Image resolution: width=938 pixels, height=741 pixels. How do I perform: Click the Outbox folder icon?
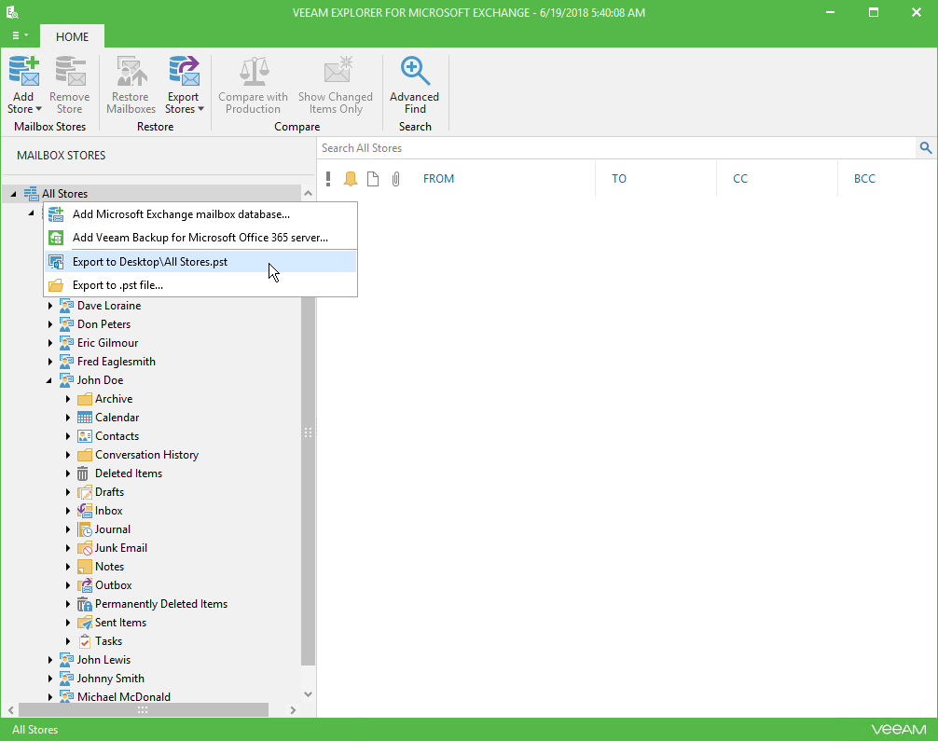tap(84, 585)
